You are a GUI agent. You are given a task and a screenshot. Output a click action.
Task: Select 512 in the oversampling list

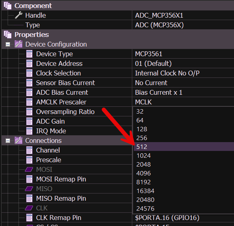point(184,147)
